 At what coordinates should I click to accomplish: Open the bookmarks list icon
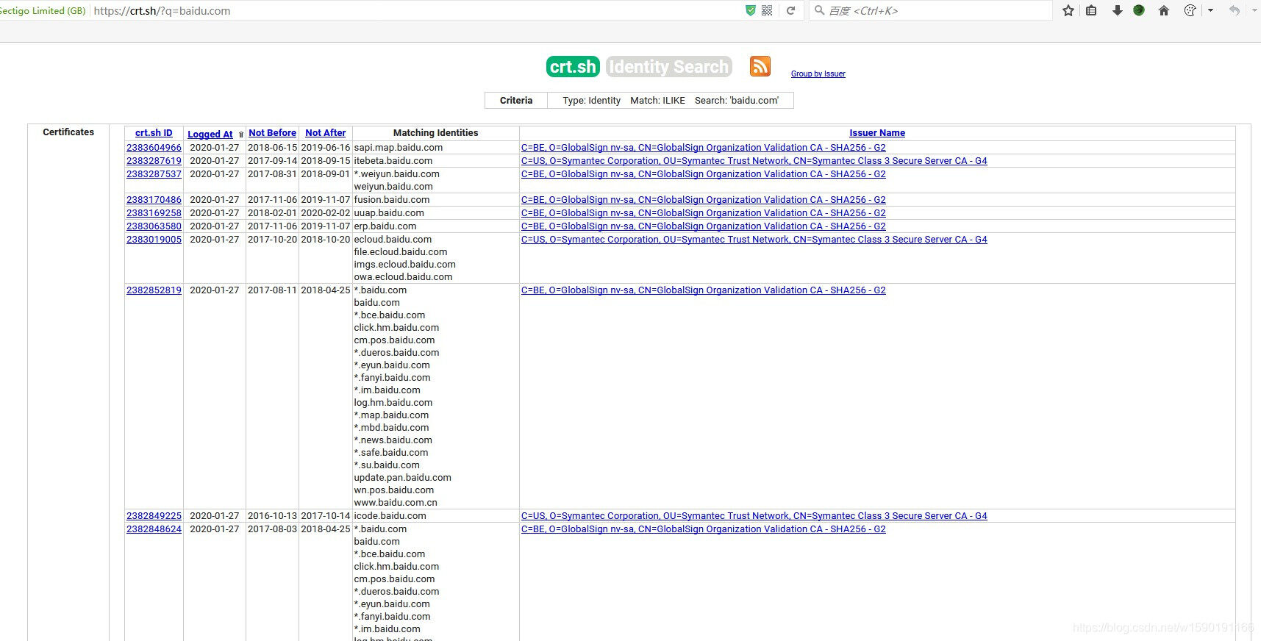[1091, 10]
